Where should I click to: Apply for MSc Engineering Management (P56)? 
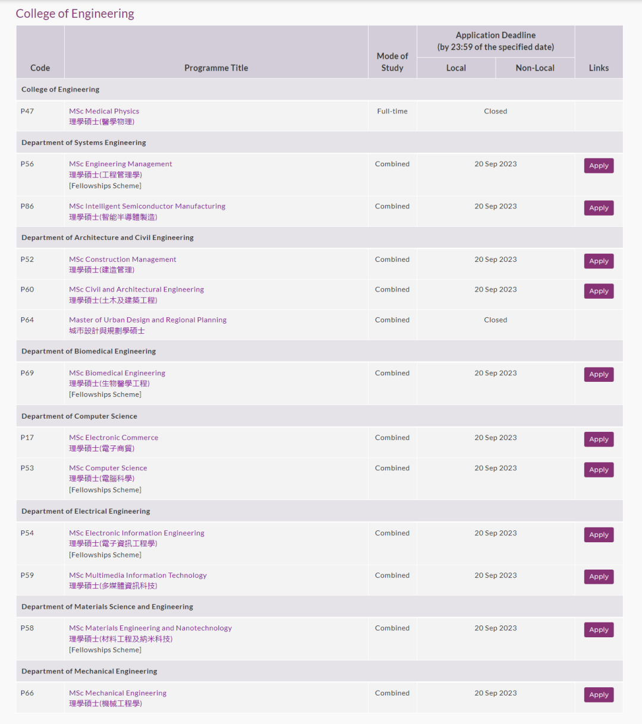[599, 166]
